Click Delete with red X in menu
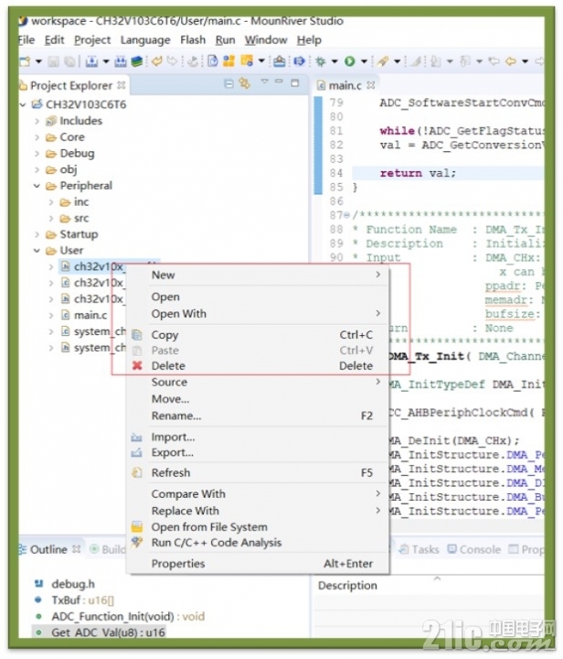Image resolution: width=563 pixels, height=659 pixels. [x=258, y=365]
